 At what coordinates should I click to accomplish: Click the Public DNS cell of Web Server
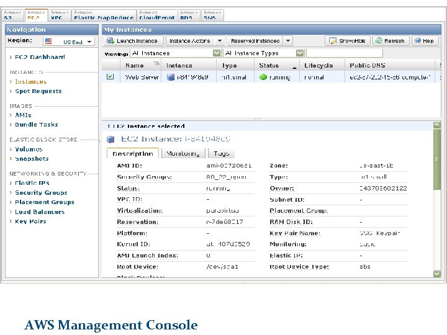point(390,77)
